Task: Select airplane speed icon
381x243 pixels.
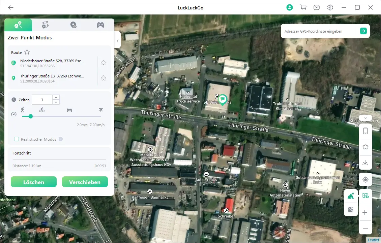Action: (x=101, y=110)
